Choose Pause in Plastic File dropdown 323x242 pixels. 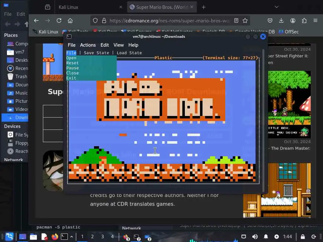coord(72,68)
